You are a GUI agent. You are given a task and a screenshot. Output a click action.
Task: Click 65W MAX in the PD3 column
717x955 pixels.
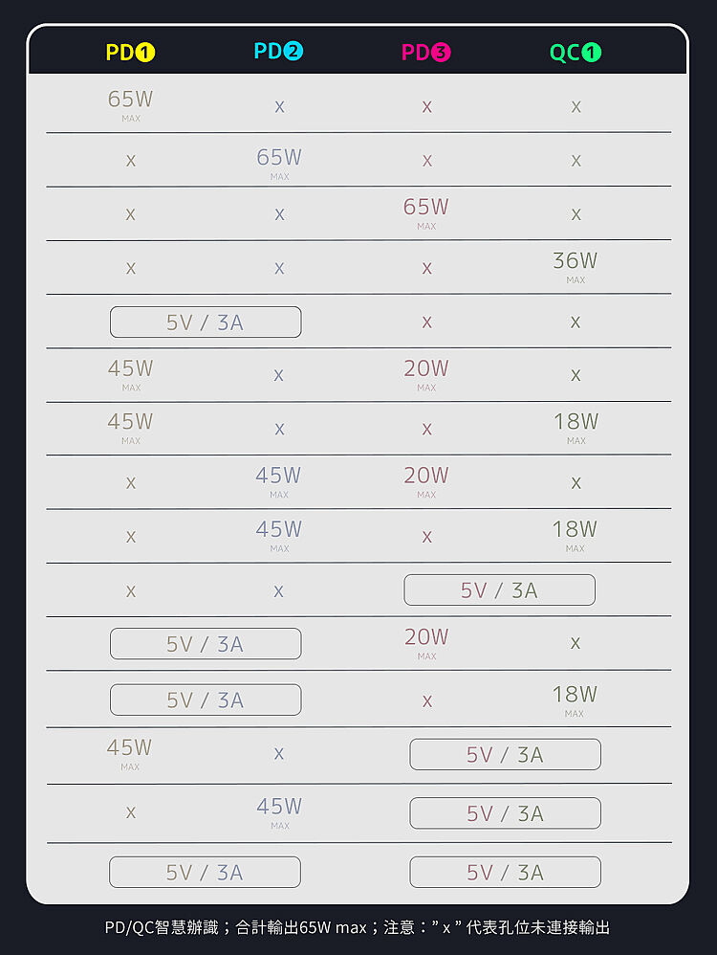(426, 211)
